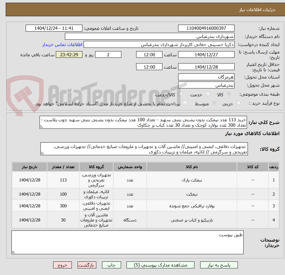Click the تجهیزات دفاعی، ایمنی و امنیتی cell
The height and width of the screenshot is (275, 285).
pos(96,206)
